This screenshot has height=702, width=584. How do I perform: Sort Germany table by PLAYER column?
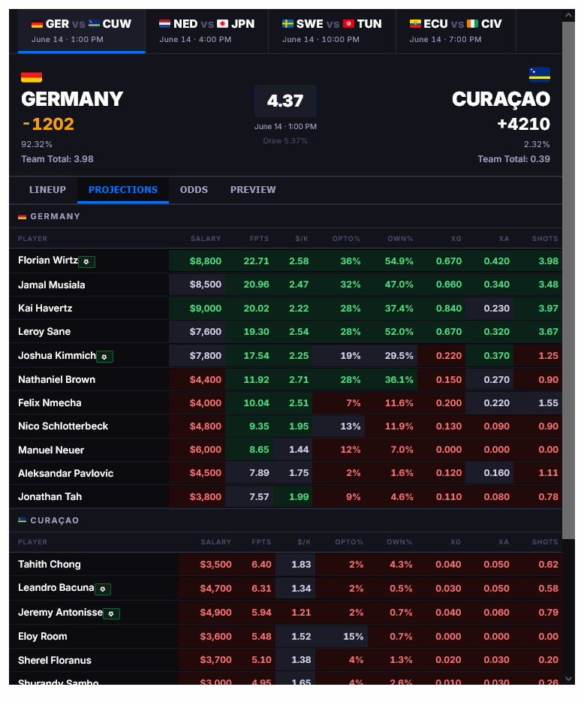pyautogui.click(x=32, y=239)
